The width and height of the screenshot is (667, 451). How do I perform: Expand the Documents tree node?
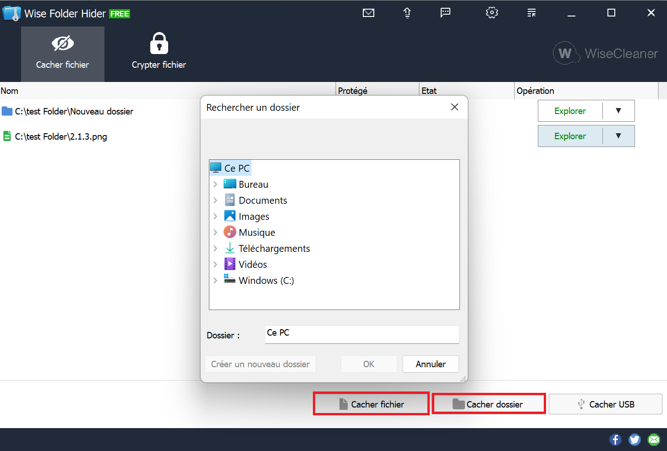215,200
